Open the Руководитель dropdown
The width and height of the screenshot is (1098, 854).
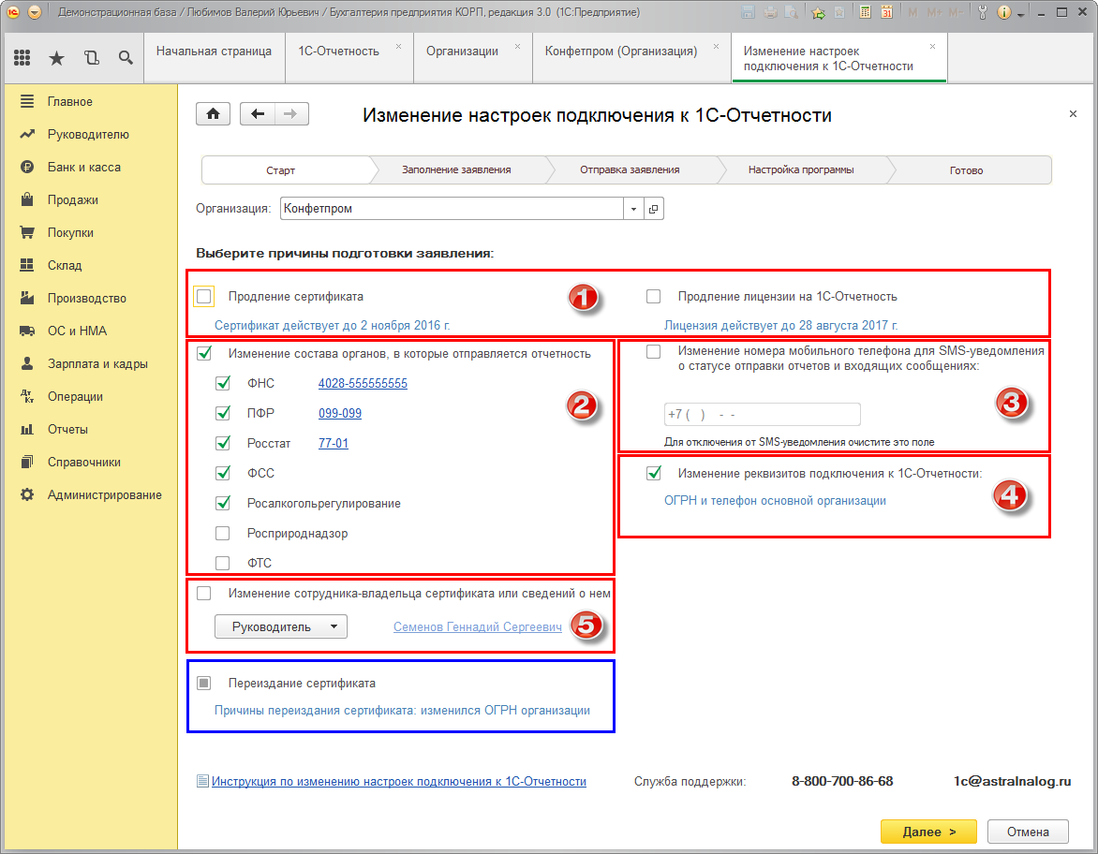click(281, 626)
